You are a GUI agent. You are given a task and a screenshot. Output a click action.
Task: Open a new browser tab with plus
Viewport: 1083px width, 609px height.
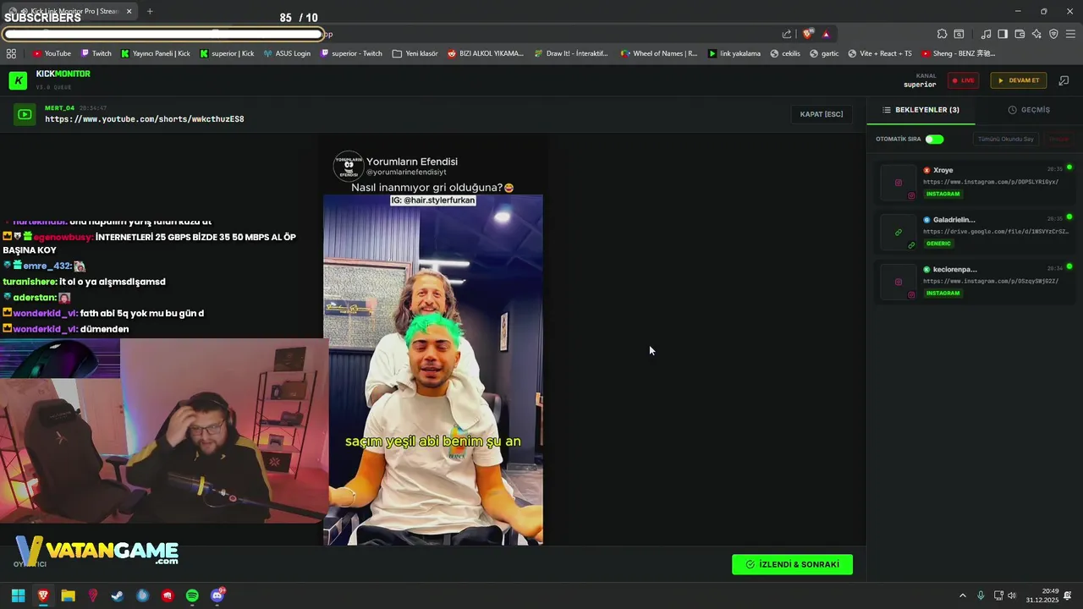[x=150, y=11]
